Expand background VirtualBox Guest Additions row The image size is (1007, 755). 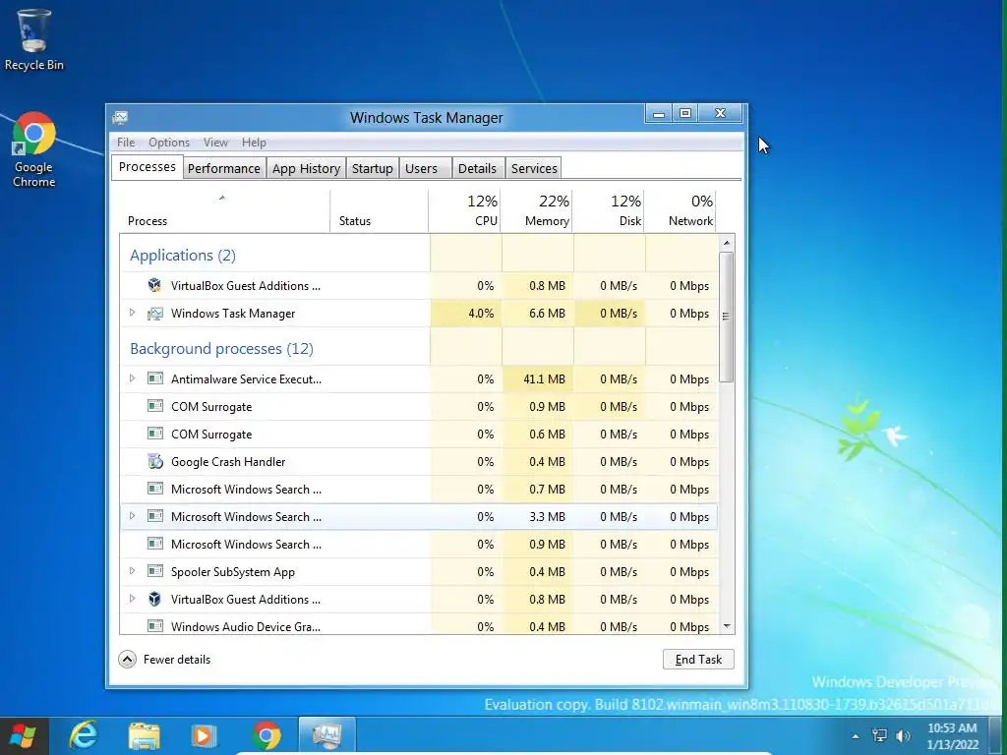pos(133,599)
